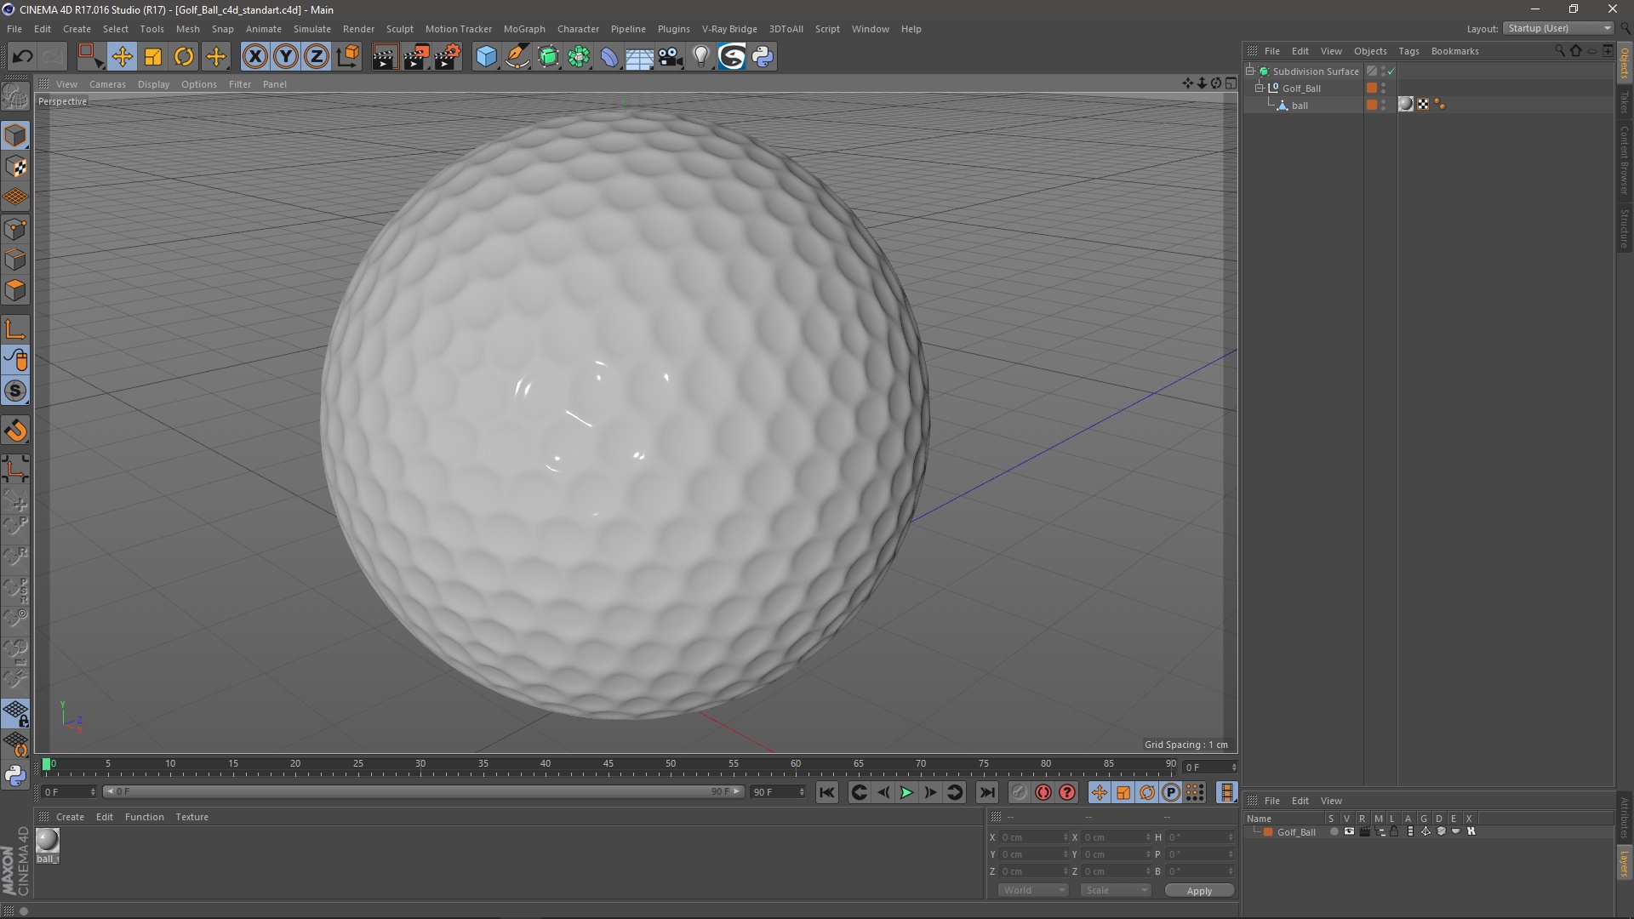Open Object Manager Tags menu
This screenshot has width=1634, height=919.
(x=1408, y=51)
